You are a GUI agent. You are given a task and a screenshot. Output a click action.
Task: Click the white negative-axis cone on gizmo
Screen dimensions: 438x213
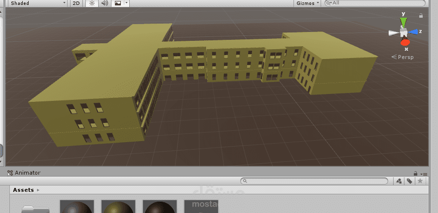click(394, 33)
